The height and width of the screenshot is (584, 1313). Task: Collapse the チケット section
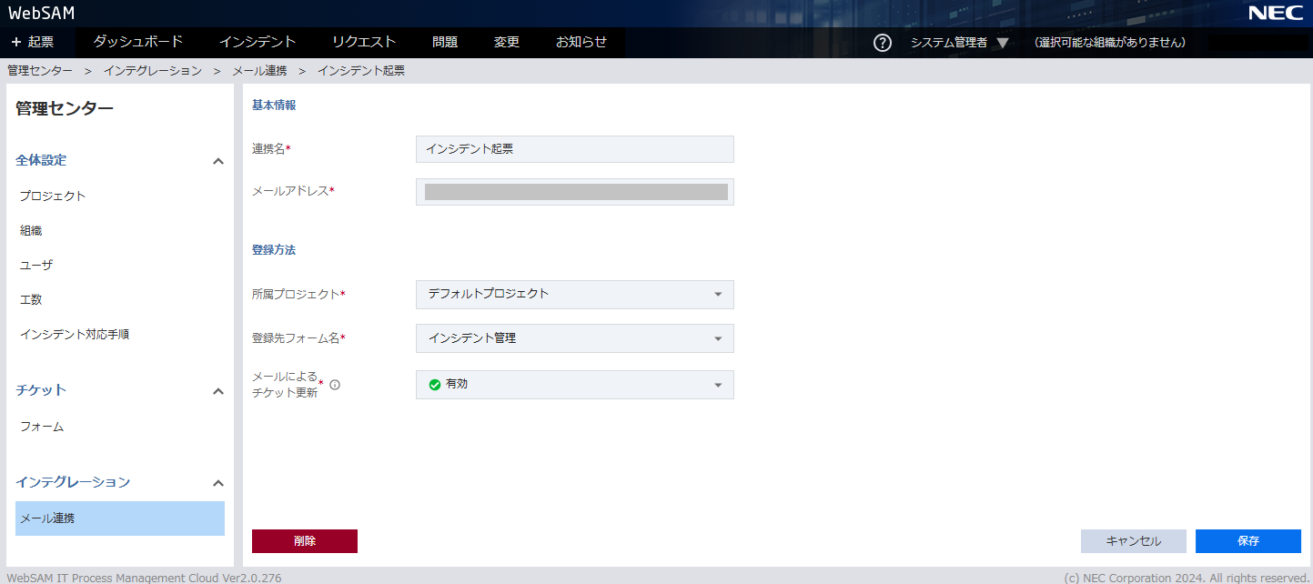(x=217, y=391)
